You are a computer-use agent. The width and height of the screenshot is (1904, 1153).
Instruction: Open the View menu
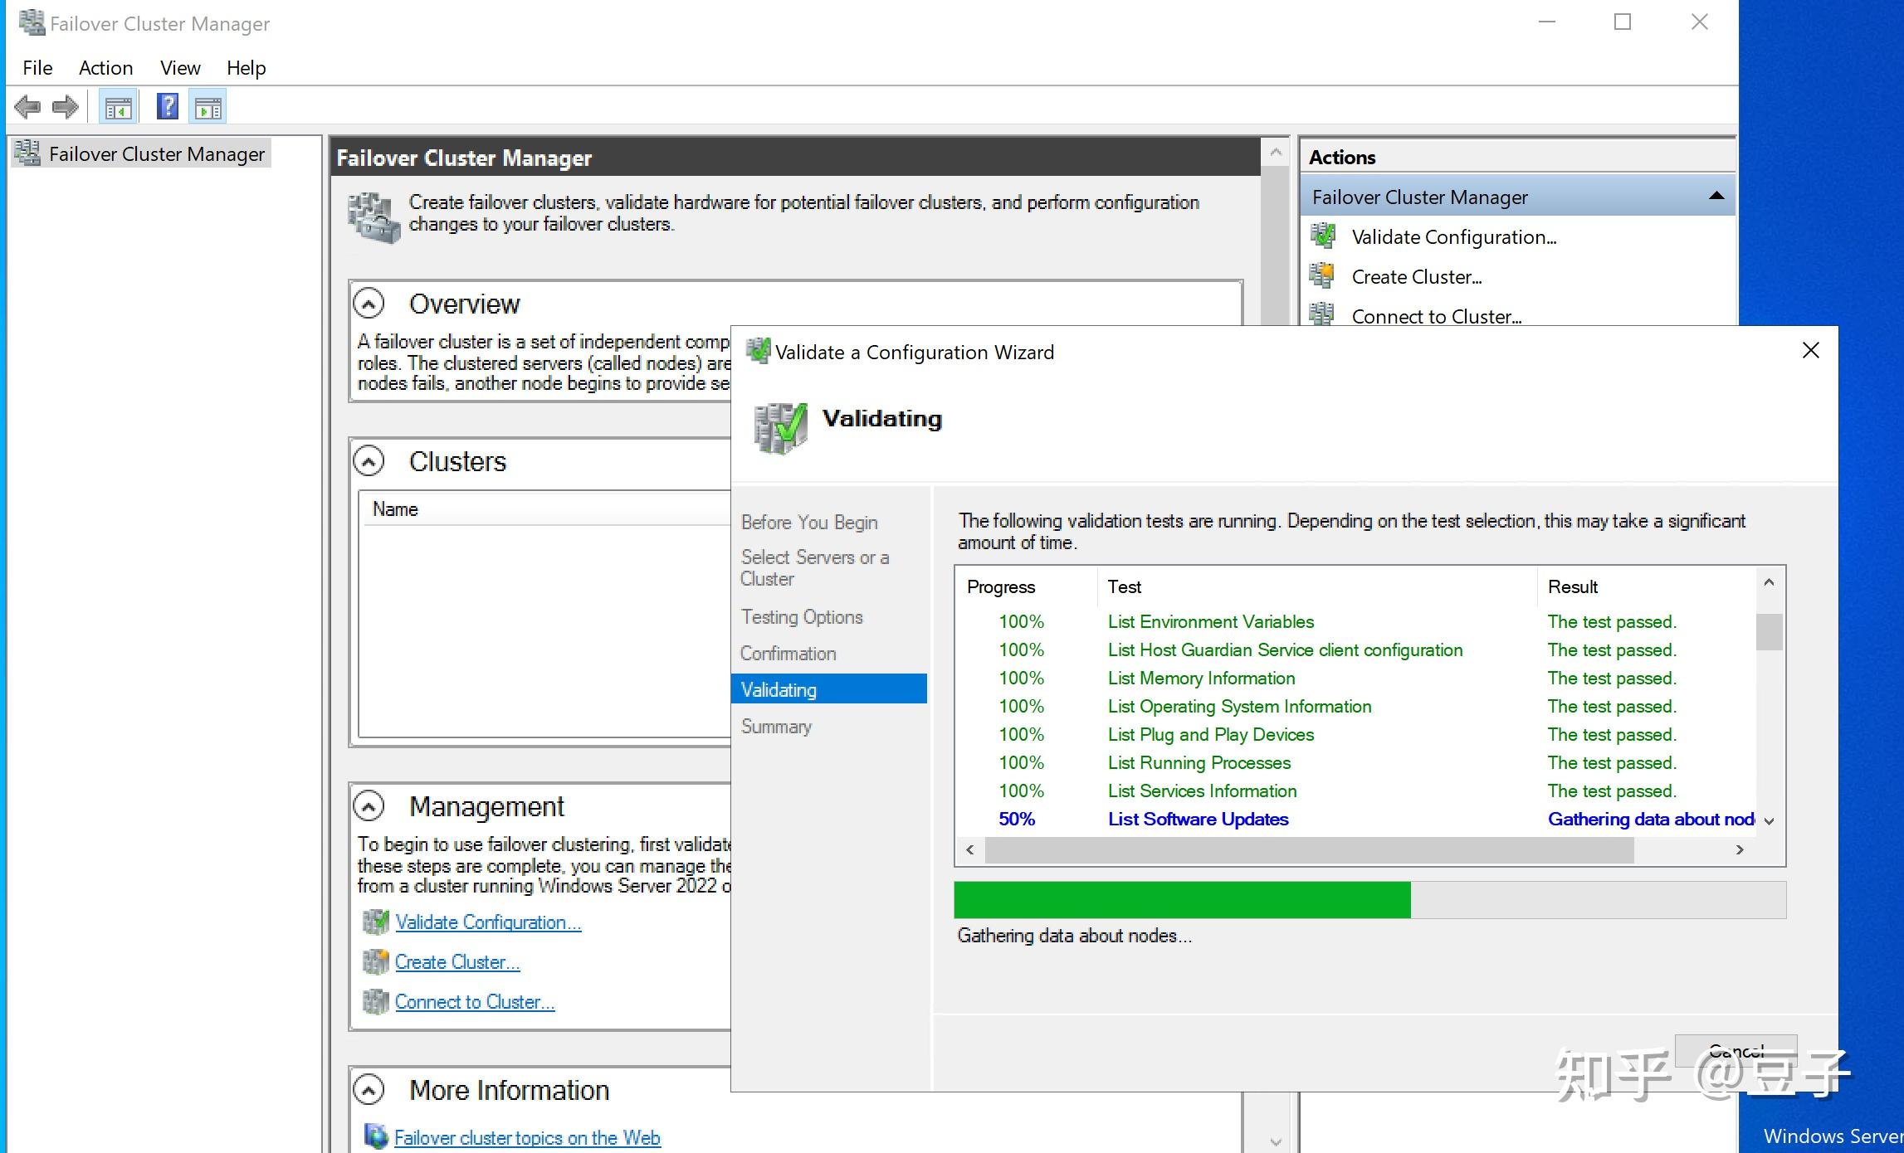[x=179, y=67]
